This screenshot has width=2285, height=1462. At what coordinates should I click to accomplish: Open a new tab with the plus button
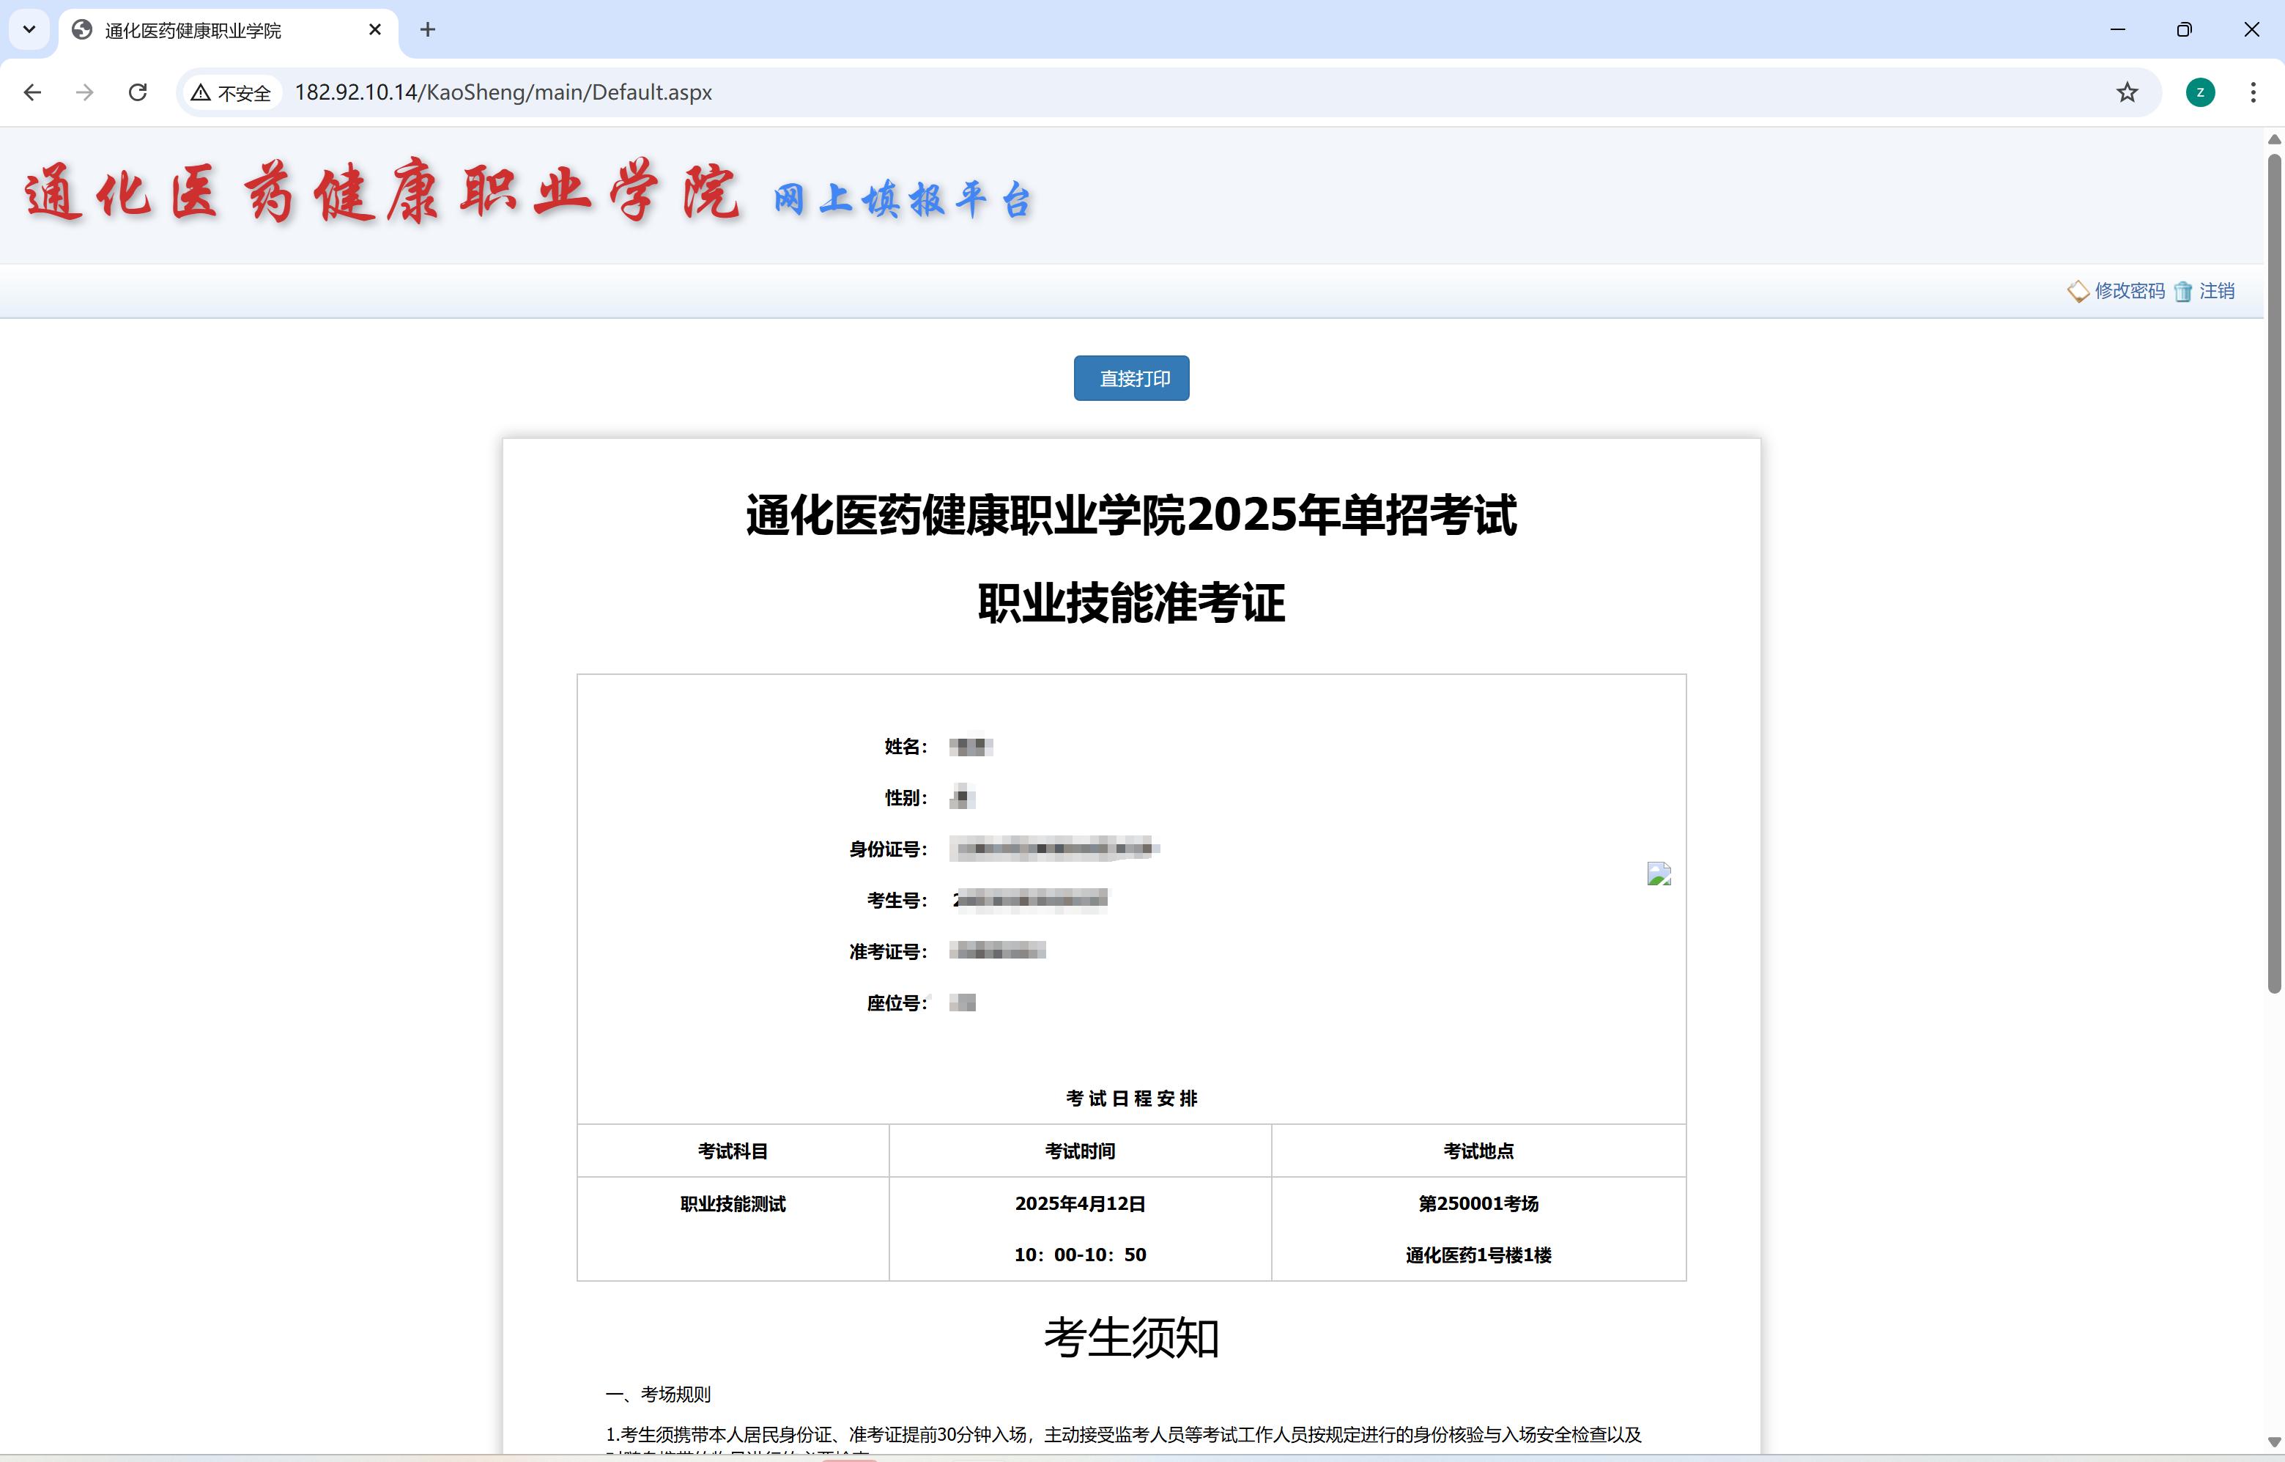[x=428, y=29]
